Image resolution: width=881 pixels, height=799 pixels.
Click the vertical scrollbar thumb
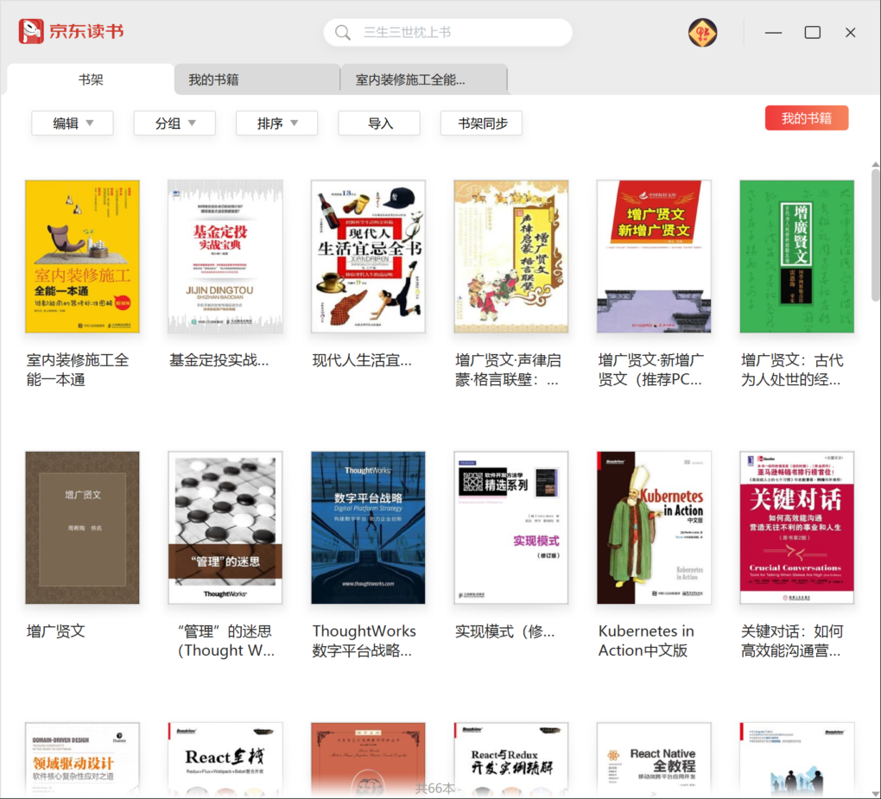[875, 235]
